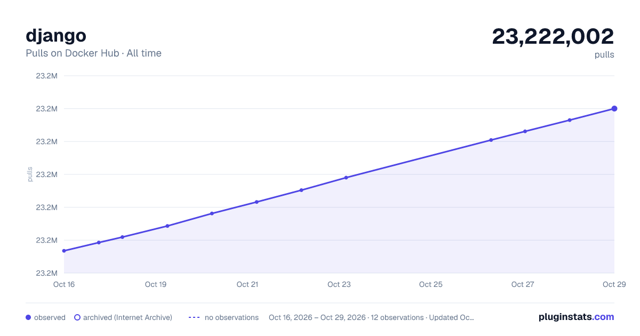This screenshot has width=640, height=336.
Task: Click the 'Oct 25' x-axis label
Action: [431, 284]
